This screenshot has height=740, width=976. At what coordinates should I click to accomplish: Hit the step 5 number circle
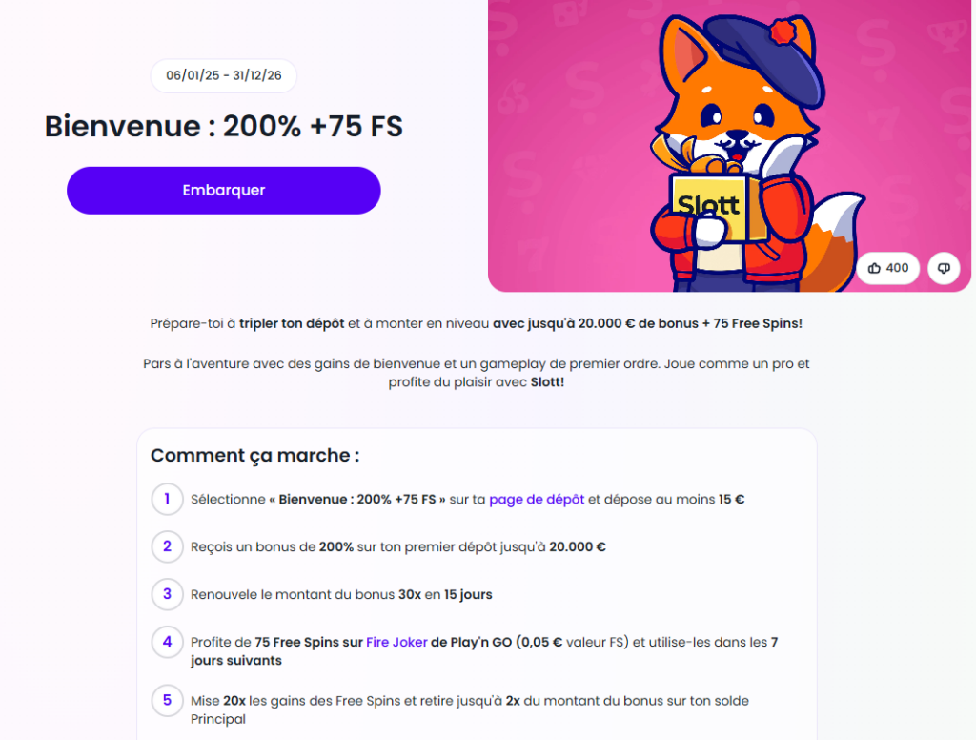click(167, 701)
